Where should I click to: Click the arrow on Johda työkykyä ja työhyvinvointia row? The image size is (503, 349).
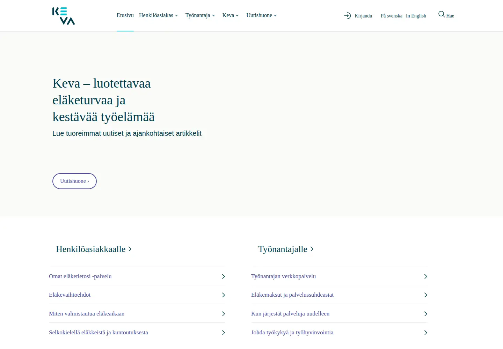425,333
